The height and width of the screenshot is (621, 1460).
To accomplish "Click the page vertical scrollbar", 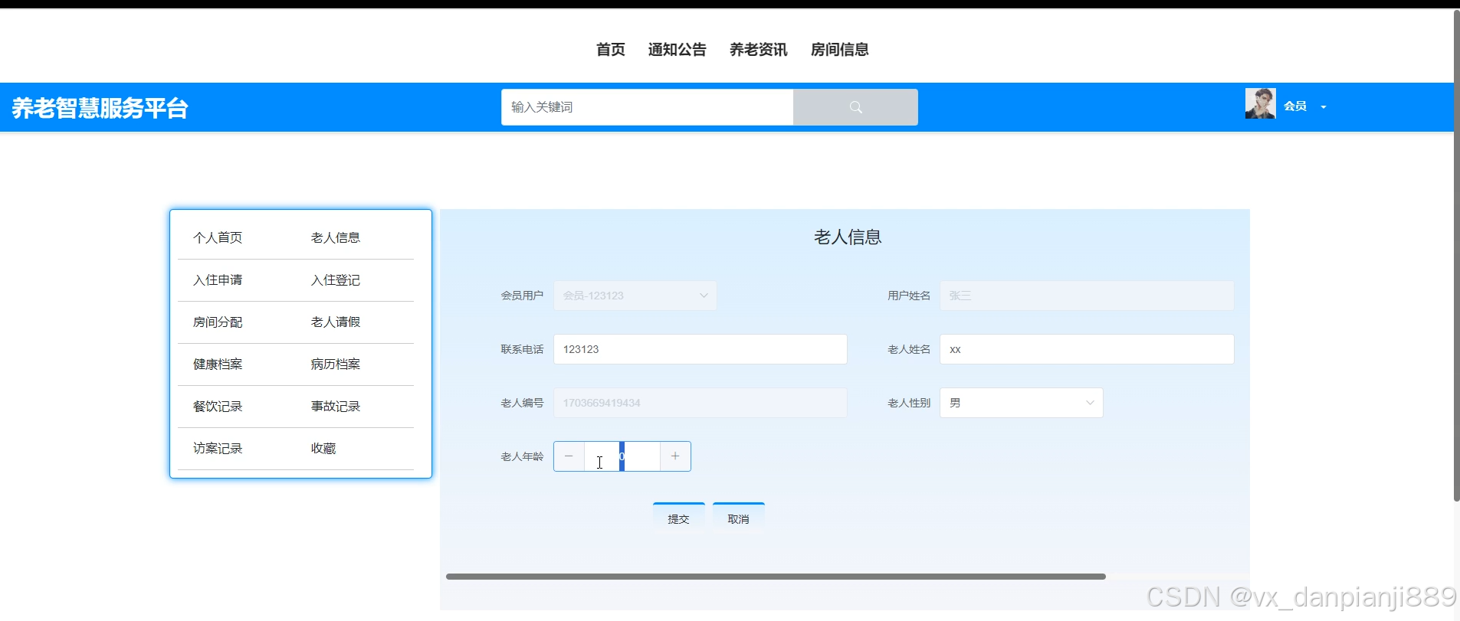I will point(1456,256).
